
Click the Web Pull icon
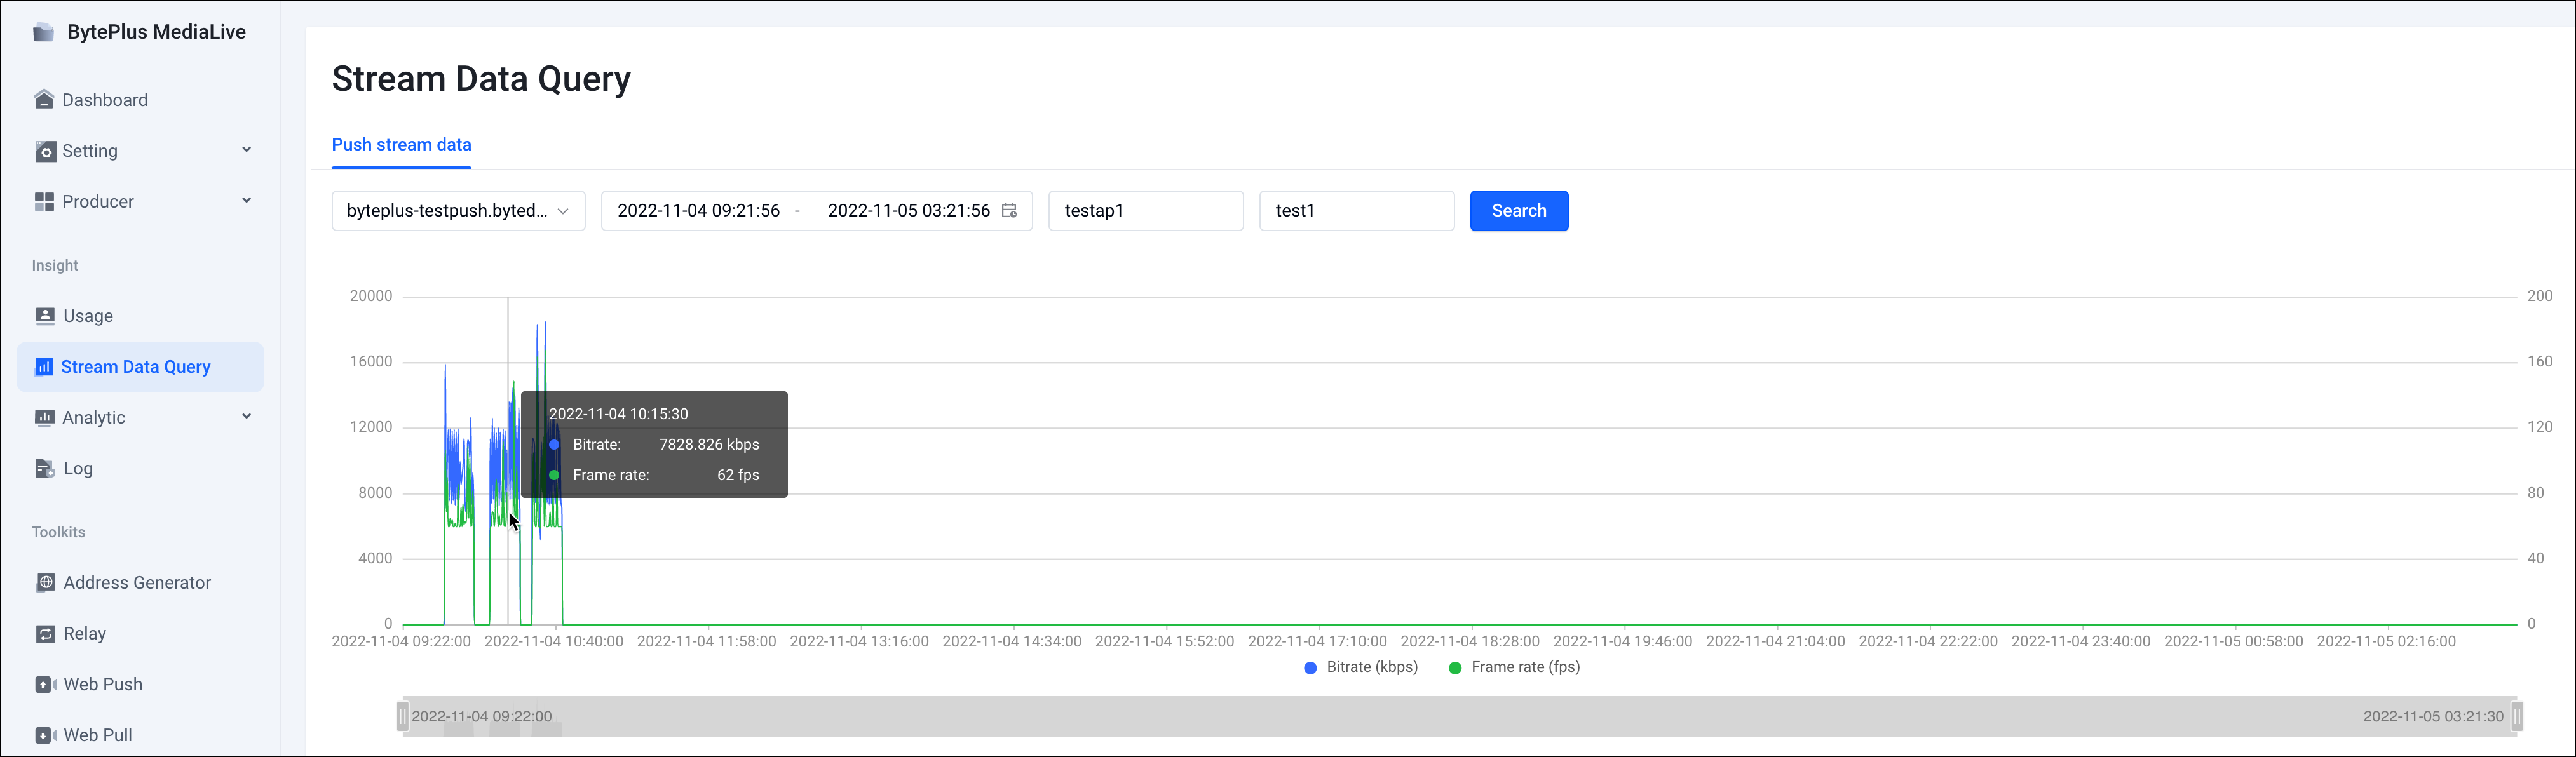[x=45, y=735]
